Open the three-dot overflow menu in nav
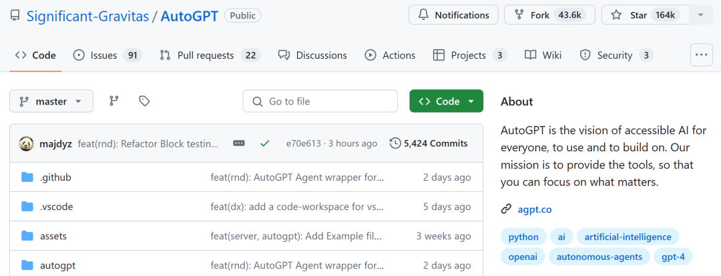The width and height of the screenshot is (721, 276). 701,55
